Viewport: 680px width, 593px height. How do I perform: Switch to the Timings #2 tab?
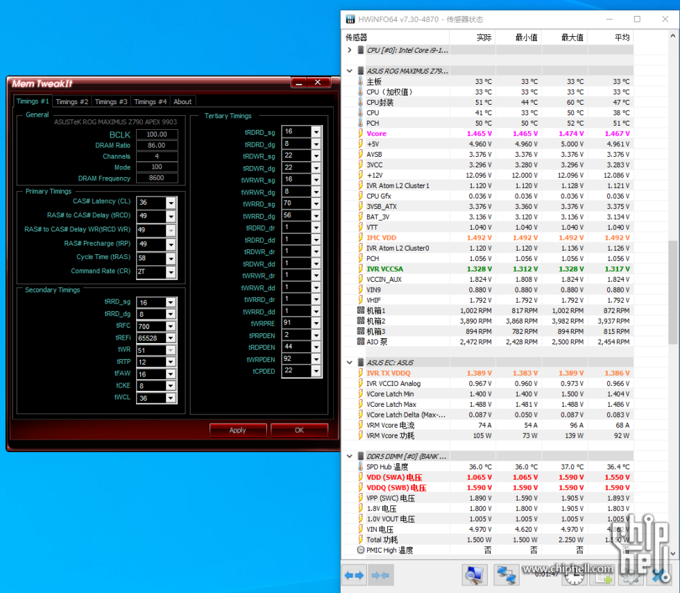coord(72,101)
